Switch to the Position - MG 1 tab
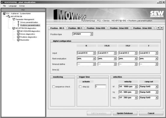The height and width of the screenshot is (118, 166). (x=75, y=28)
